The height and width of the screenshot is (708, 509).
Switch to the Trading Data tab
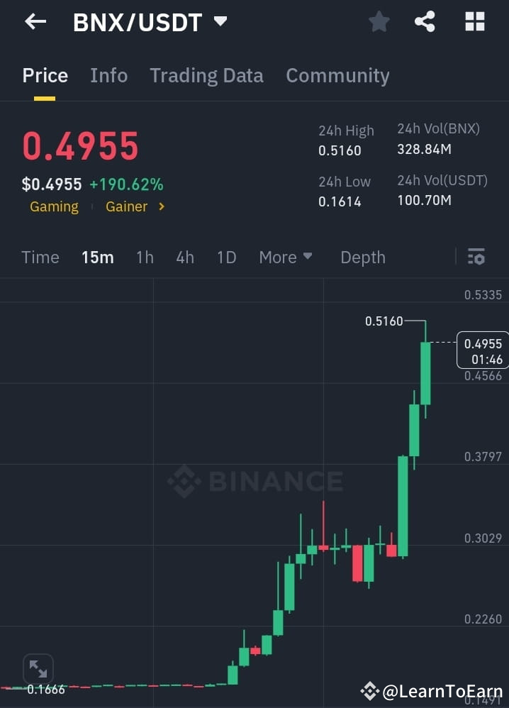pyautogui.click(x=206, y=75)
